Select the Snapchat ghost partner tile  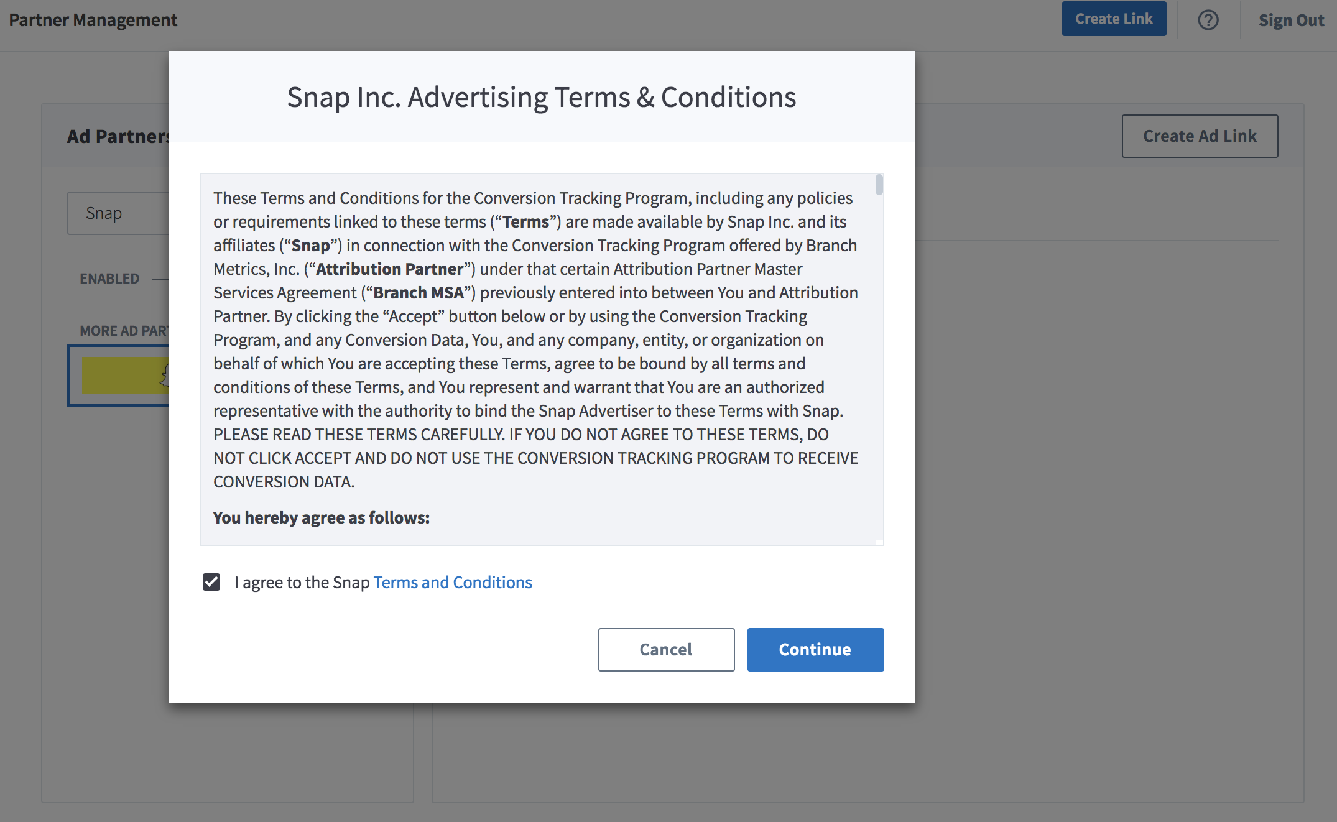point(124,375)
